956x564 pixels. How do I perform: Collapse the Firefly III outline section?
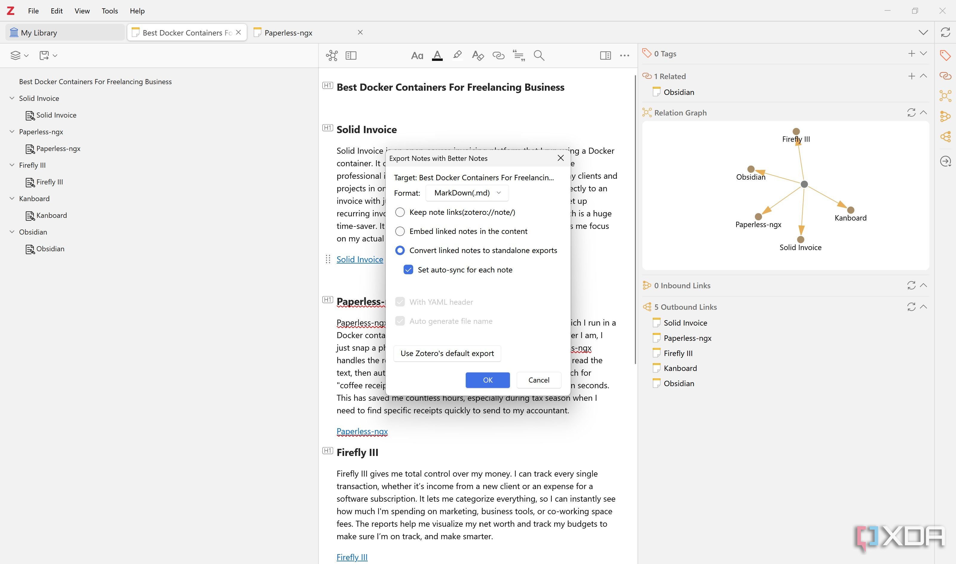[x=12, y=165]
